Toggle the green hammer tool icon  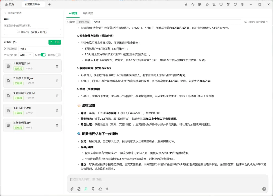click(86, 189)
